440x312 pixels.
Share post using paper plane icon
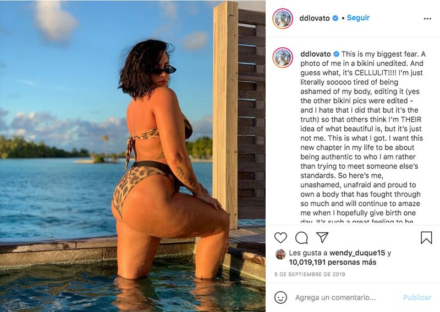click(x=322, y=237)
